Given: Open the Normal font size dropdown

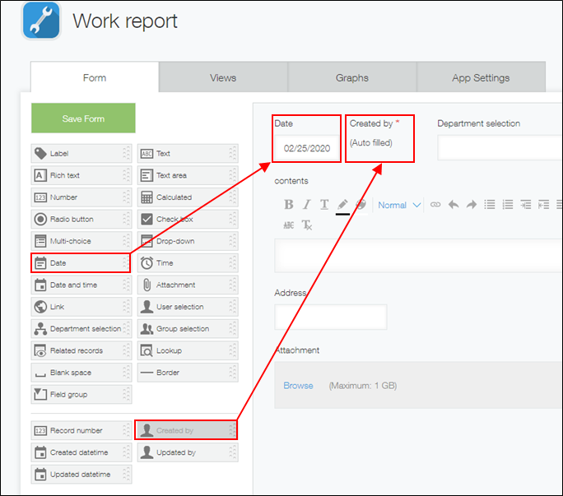Looking at the screenshot, I should click(399, 206).
